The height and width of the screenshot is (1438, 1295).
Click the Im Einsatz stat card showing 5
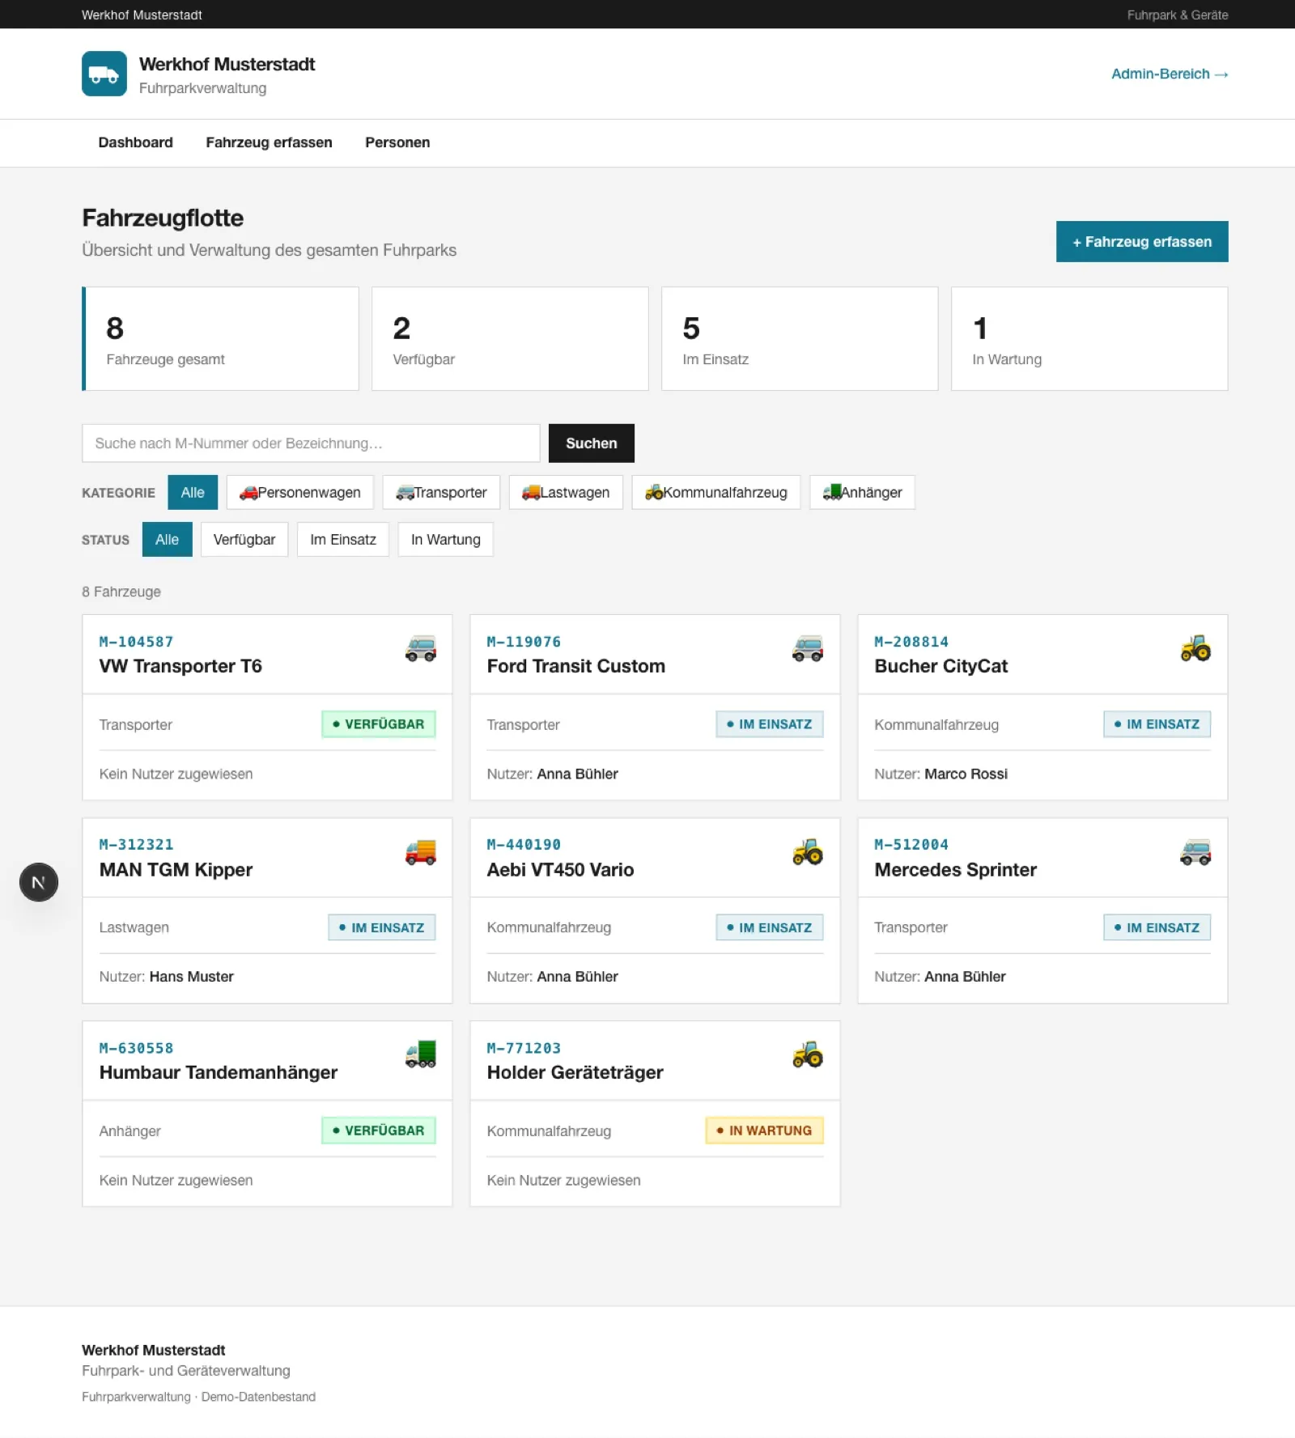point(800,338)
